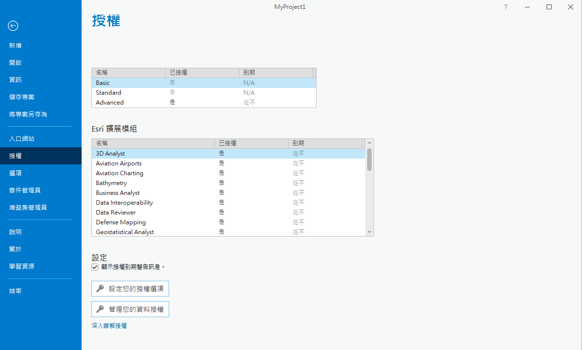
Task: Select the Data Reviewer row
Action: pos(229,213)
